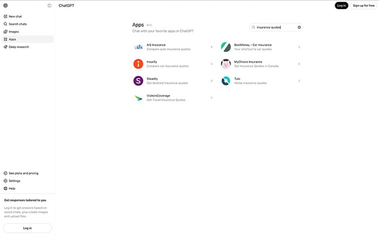Screen dimensions: 379x237
Task: Click the ChatGPT logo icon in sidebar
Action: (5, 5)
